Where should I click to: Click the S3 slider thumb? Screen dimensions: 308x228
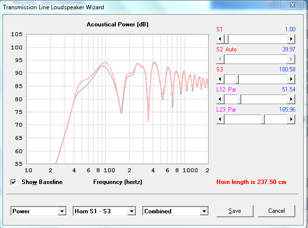(x=237, y=79)
